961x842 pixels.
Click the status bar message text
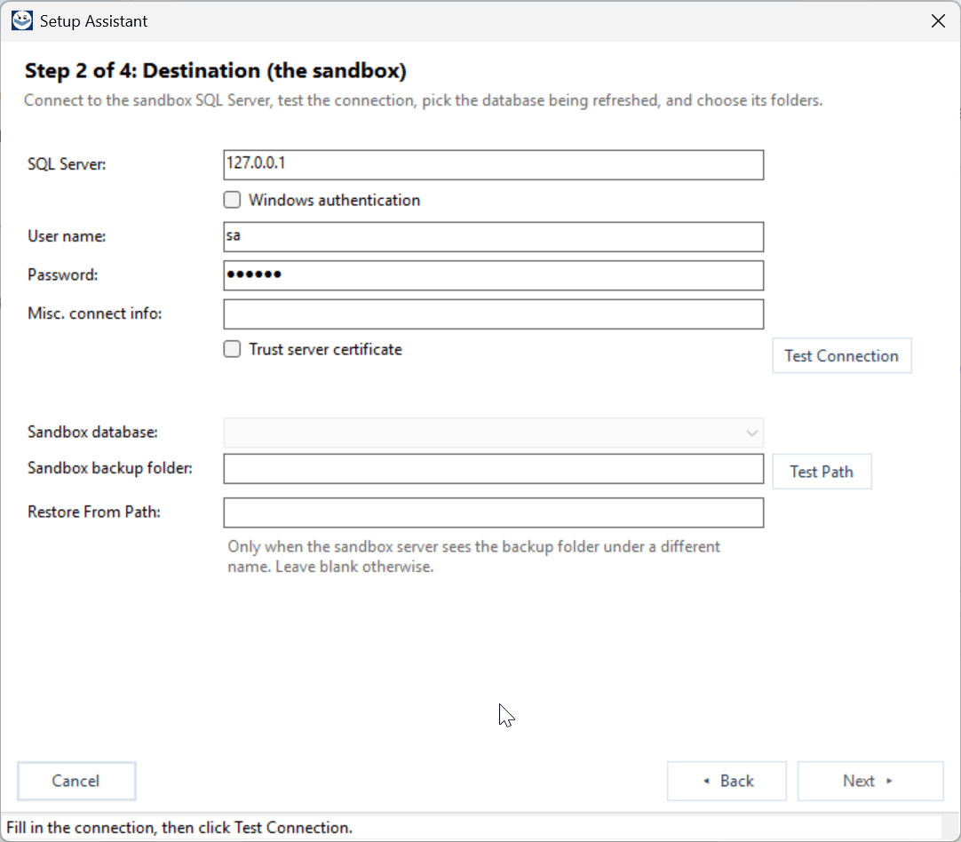(179, 827)
